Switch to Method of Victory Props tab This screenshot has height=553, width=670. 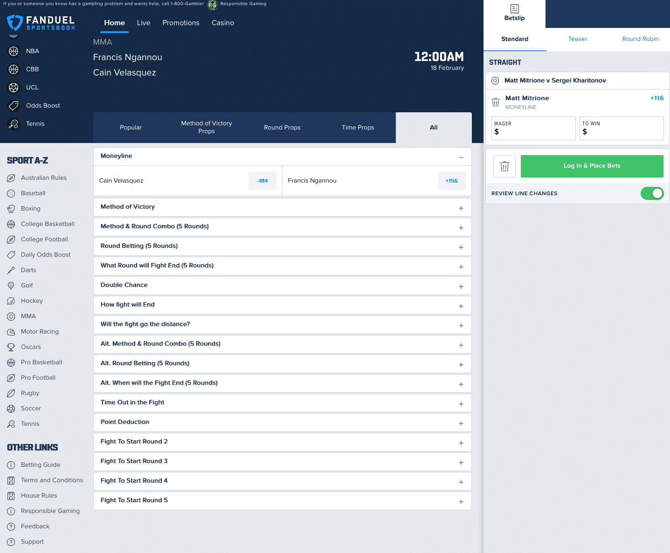click(x=207, y=128)
